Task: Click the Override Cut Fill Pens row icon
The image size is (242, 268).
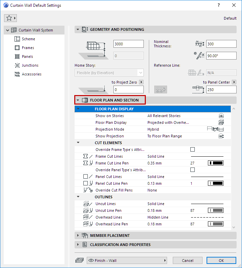Action: click(88, 190)
